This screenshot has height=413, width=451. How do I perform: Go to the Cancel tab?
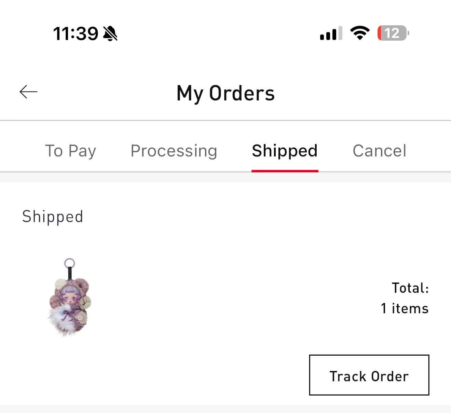379,151
